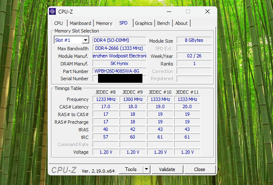View the About tab

[x=181, y=23]
